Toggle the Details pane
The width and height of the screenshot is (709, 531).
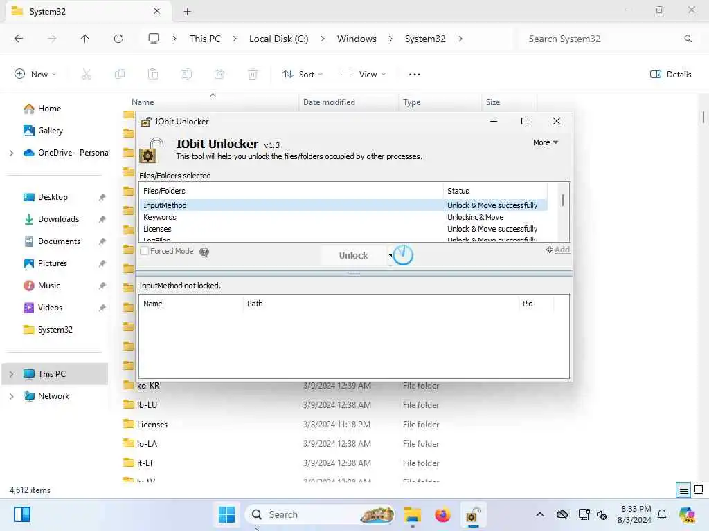click(x=670, y=75)
